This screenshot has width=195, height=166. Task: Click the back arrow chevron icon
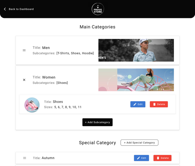[x=5, y=9]
